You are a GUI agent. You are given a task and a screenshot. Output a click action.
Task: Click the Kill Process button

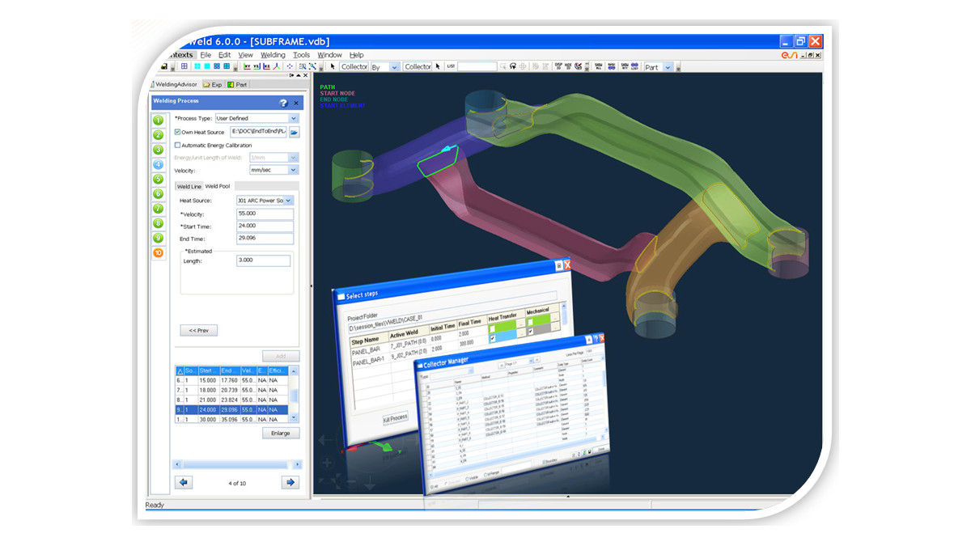[x=395, y=417]
